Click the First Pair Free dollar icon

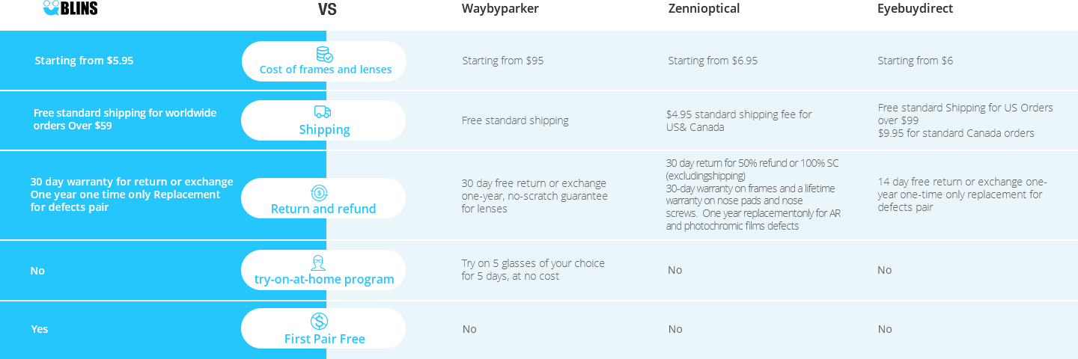coord(320,322)
